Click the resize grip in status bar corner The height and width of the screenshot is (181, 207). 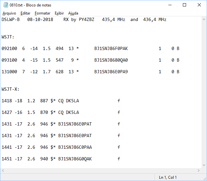click(205, 179)
